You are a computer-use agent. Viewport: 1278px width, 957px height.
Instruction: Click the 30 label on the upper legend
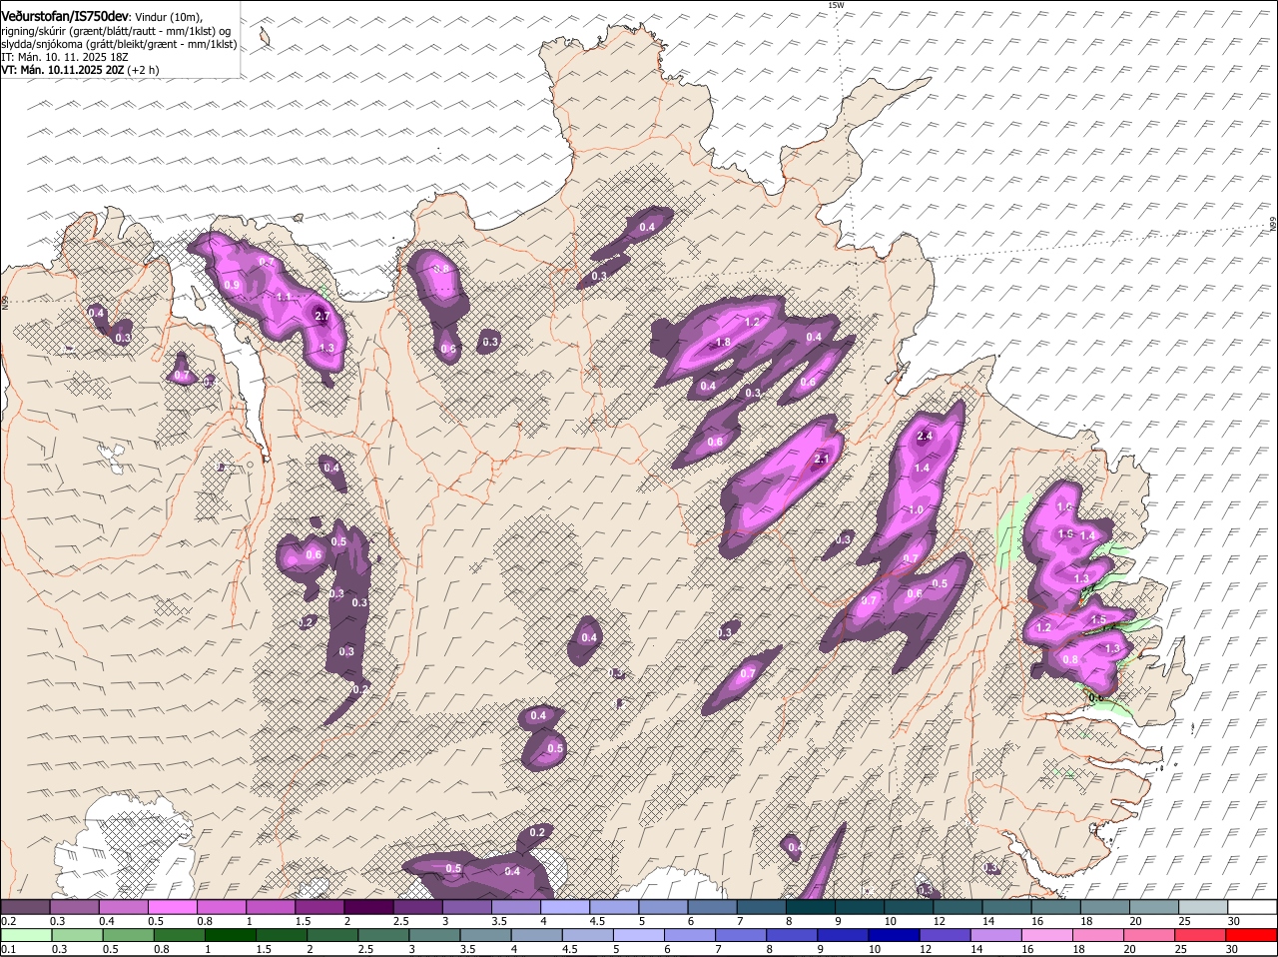coord(1234,920)
